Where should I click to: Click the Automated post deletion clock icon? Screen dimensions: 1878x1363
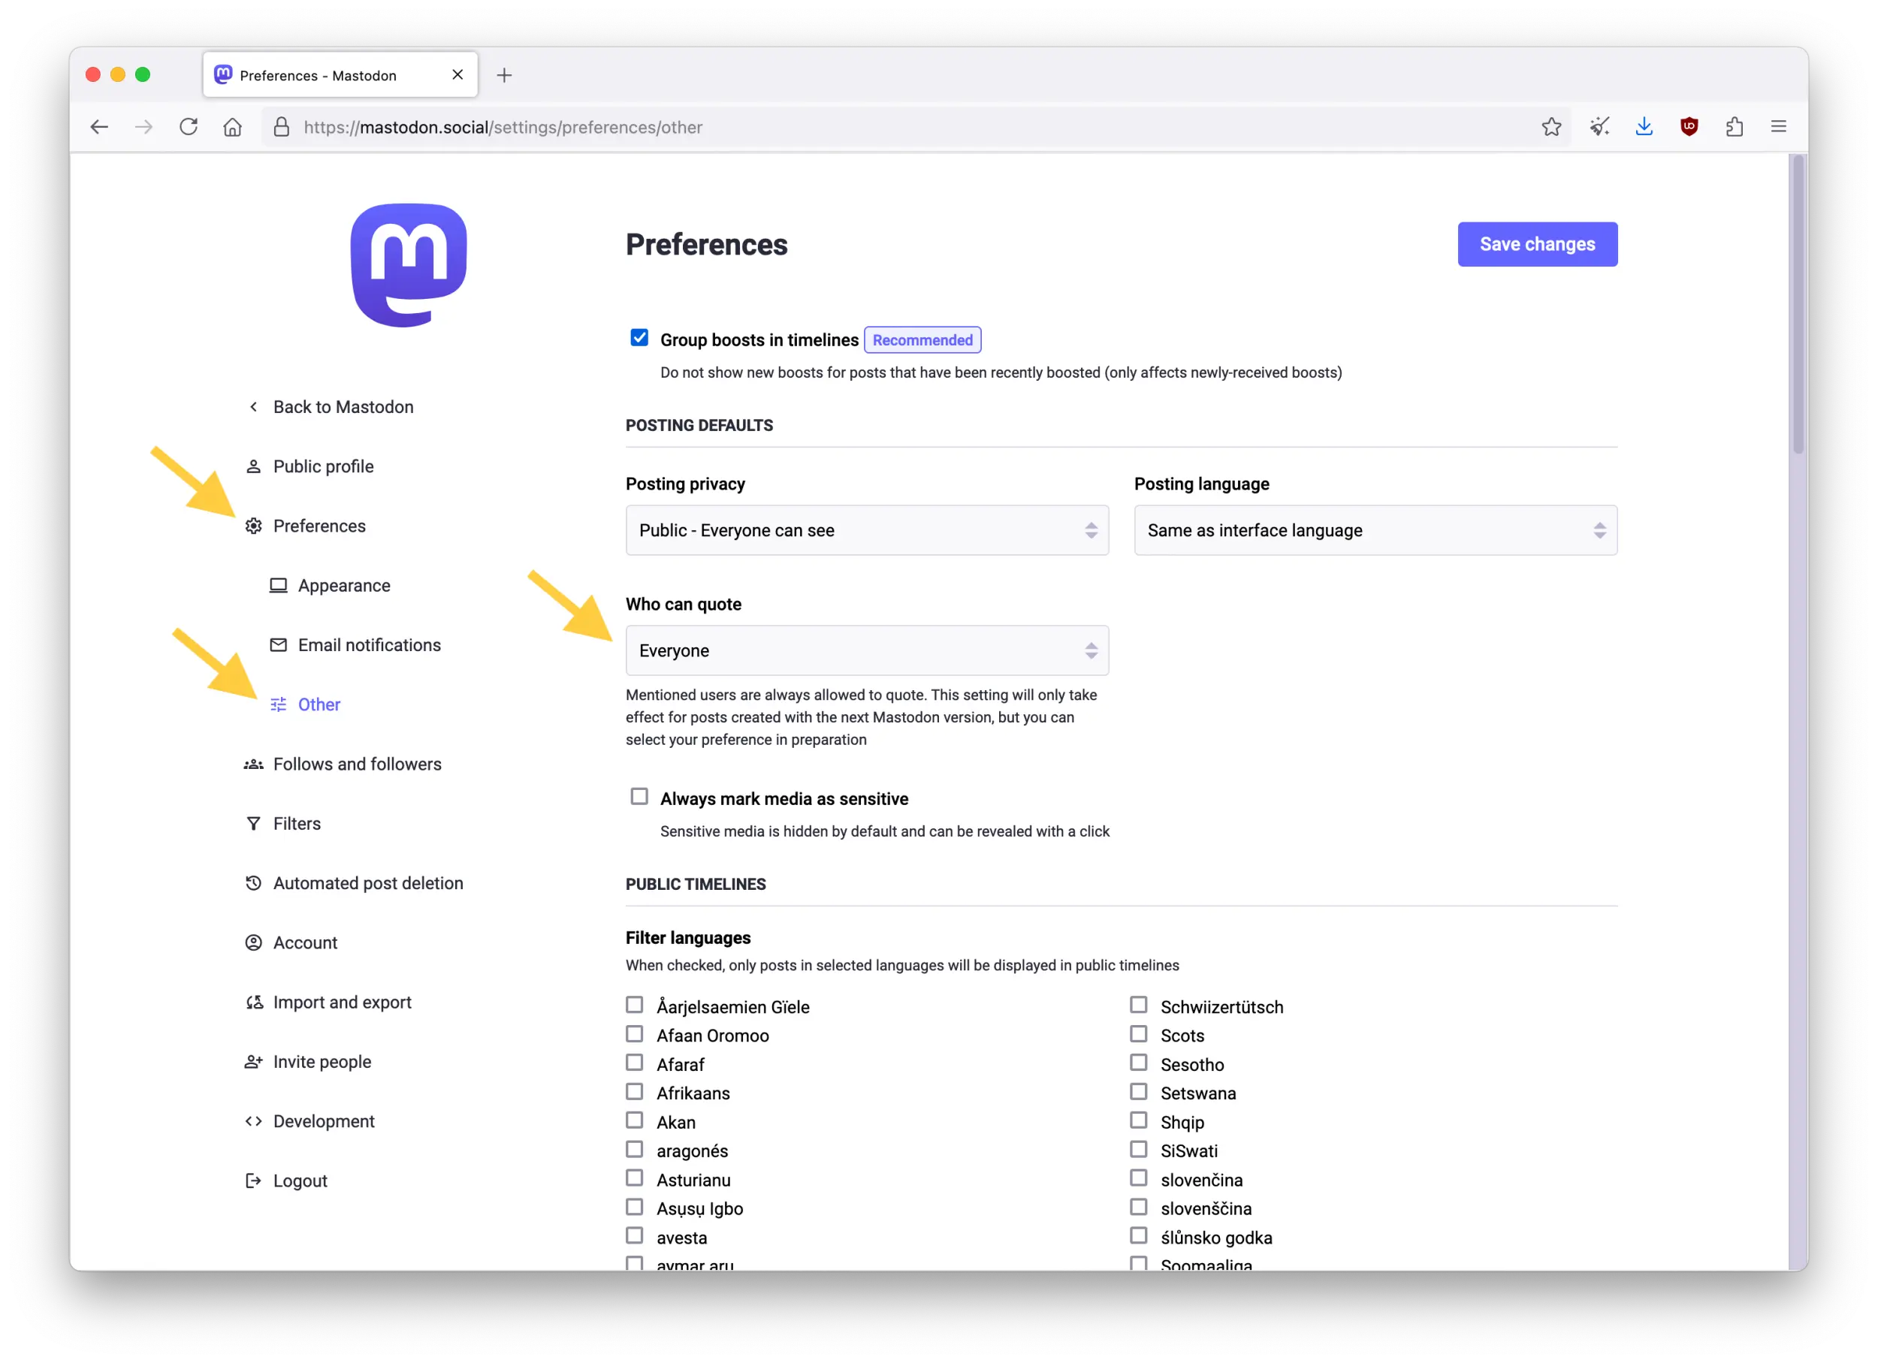[253, 883]
